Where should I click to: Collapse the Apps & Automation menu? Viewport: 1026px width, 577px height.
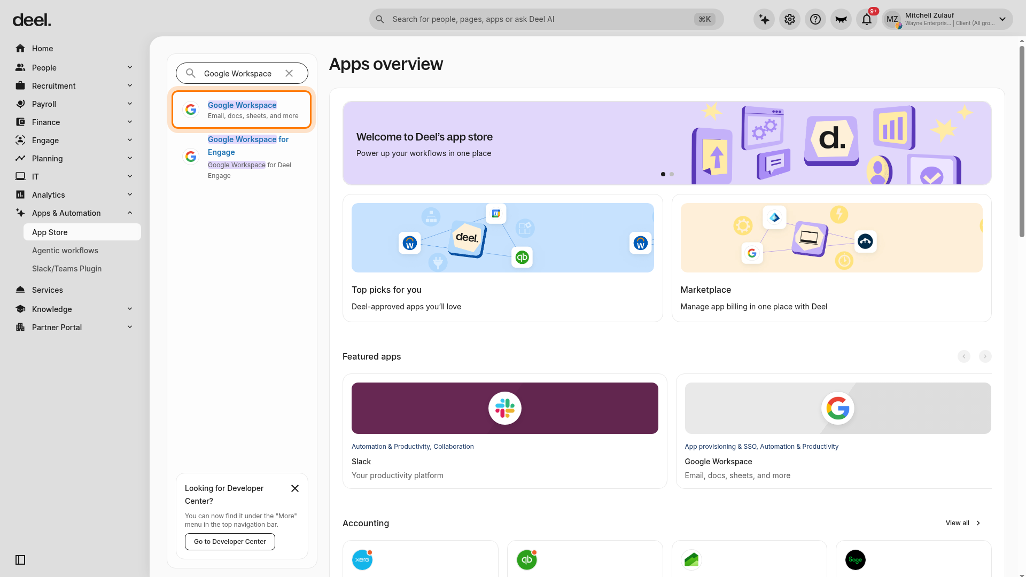(130, 213)
